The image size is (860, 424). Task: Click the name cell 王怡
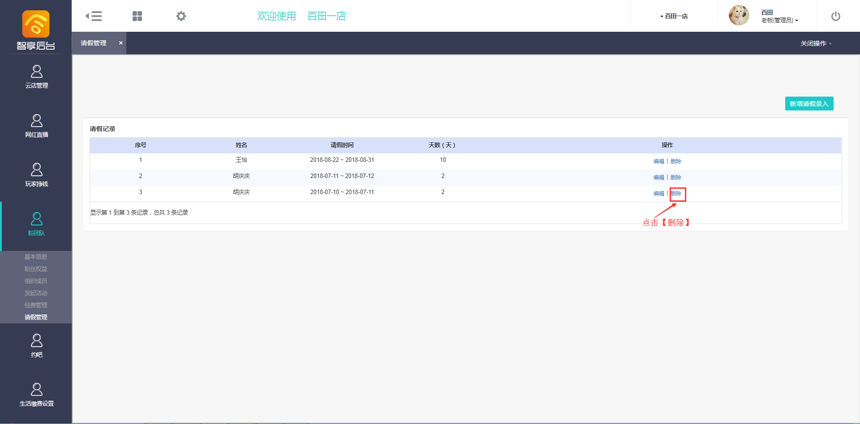pyautogui.click(x=241, y=160)
